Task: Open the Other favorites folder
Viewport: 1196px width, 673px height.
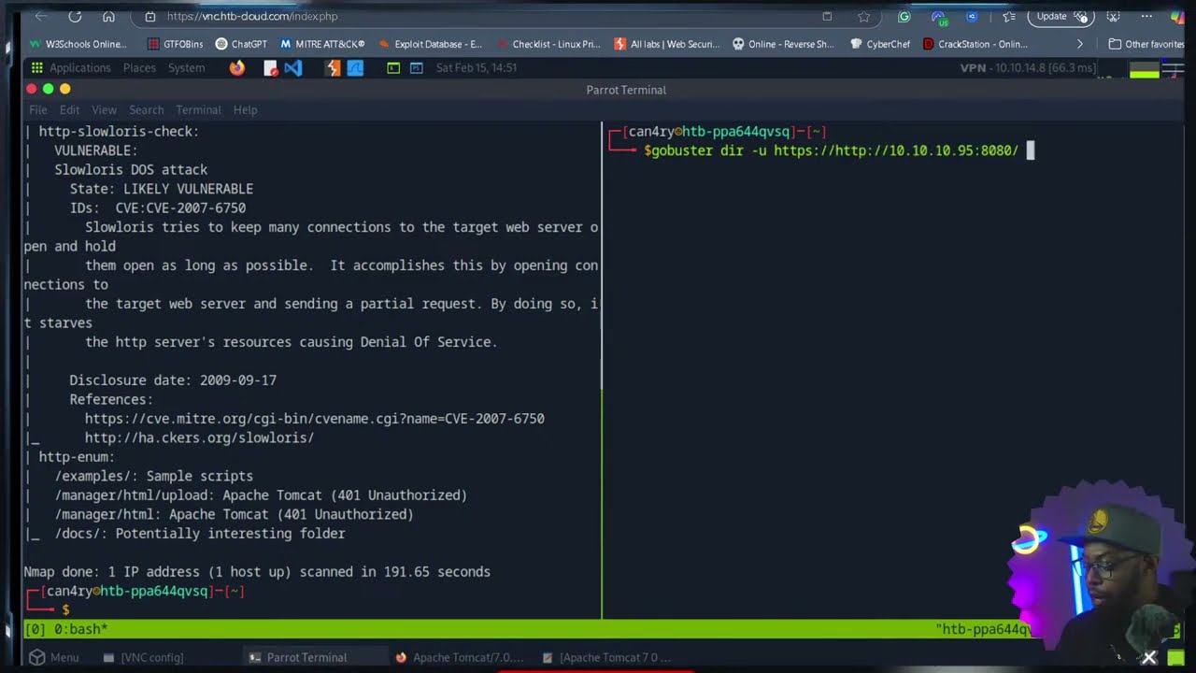Action: click(x=1146, y=44)
